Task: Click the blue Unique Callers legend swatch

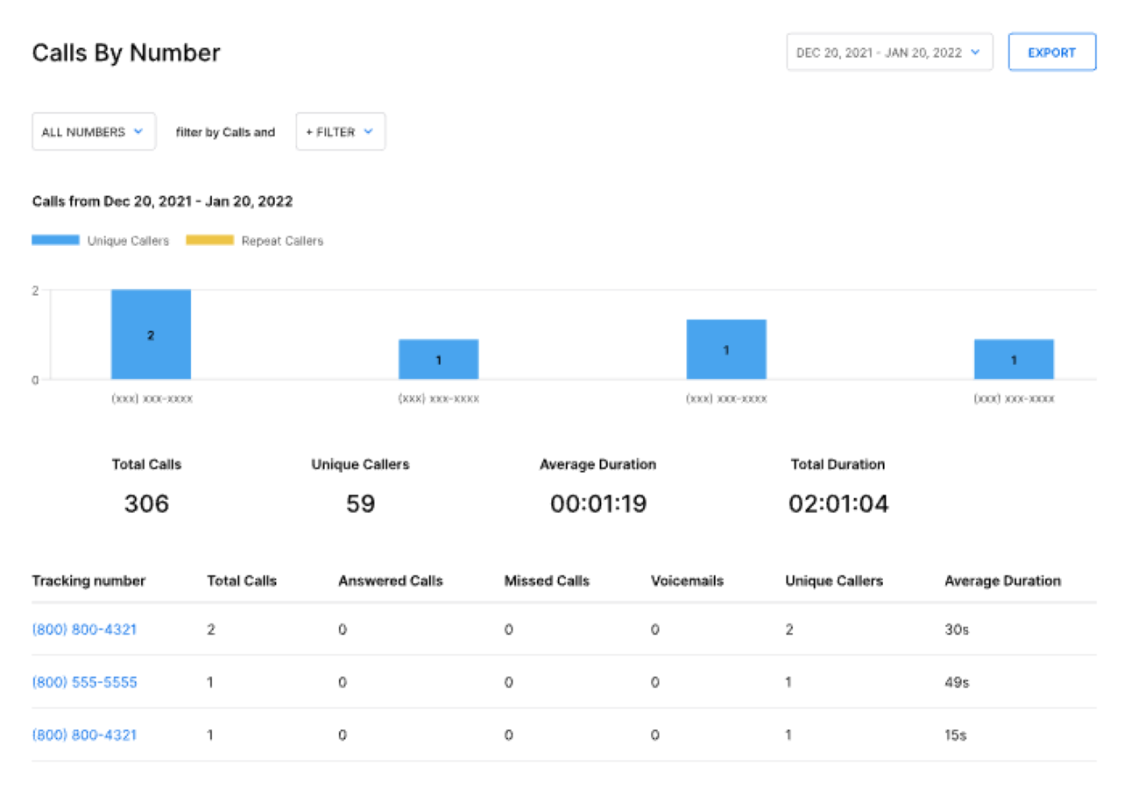Action: coord(54,239)
